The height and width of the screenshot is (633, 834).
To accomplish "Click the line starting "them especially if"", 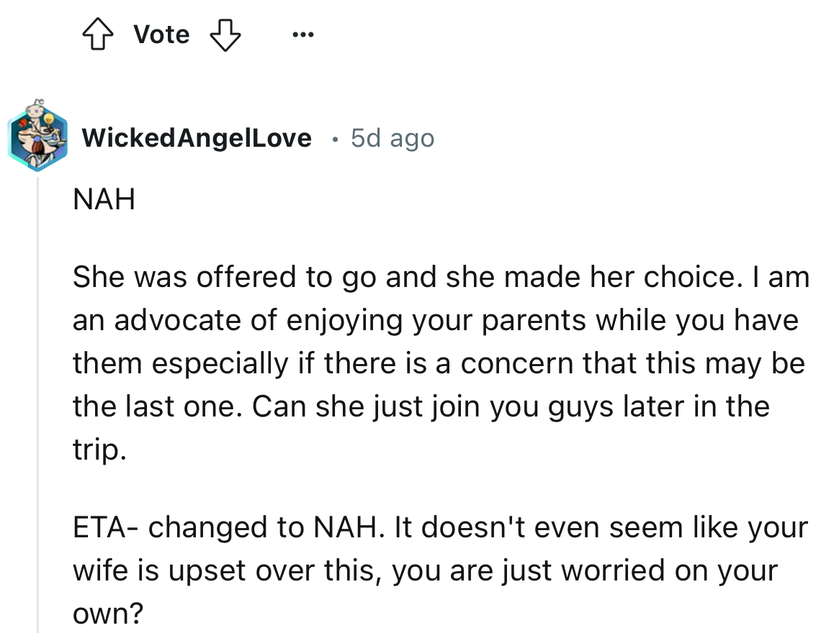I will coord(438,363).
